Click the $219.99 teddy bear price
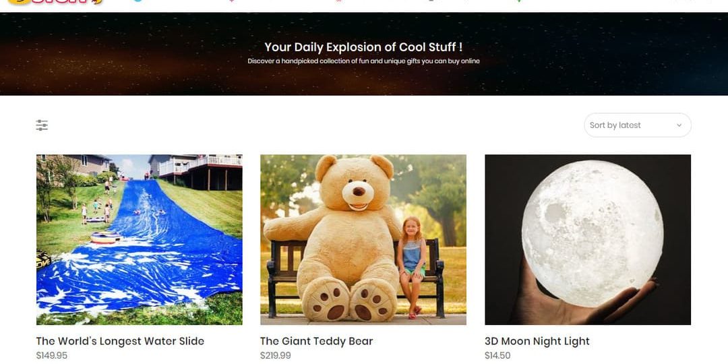 coord(275,356)
